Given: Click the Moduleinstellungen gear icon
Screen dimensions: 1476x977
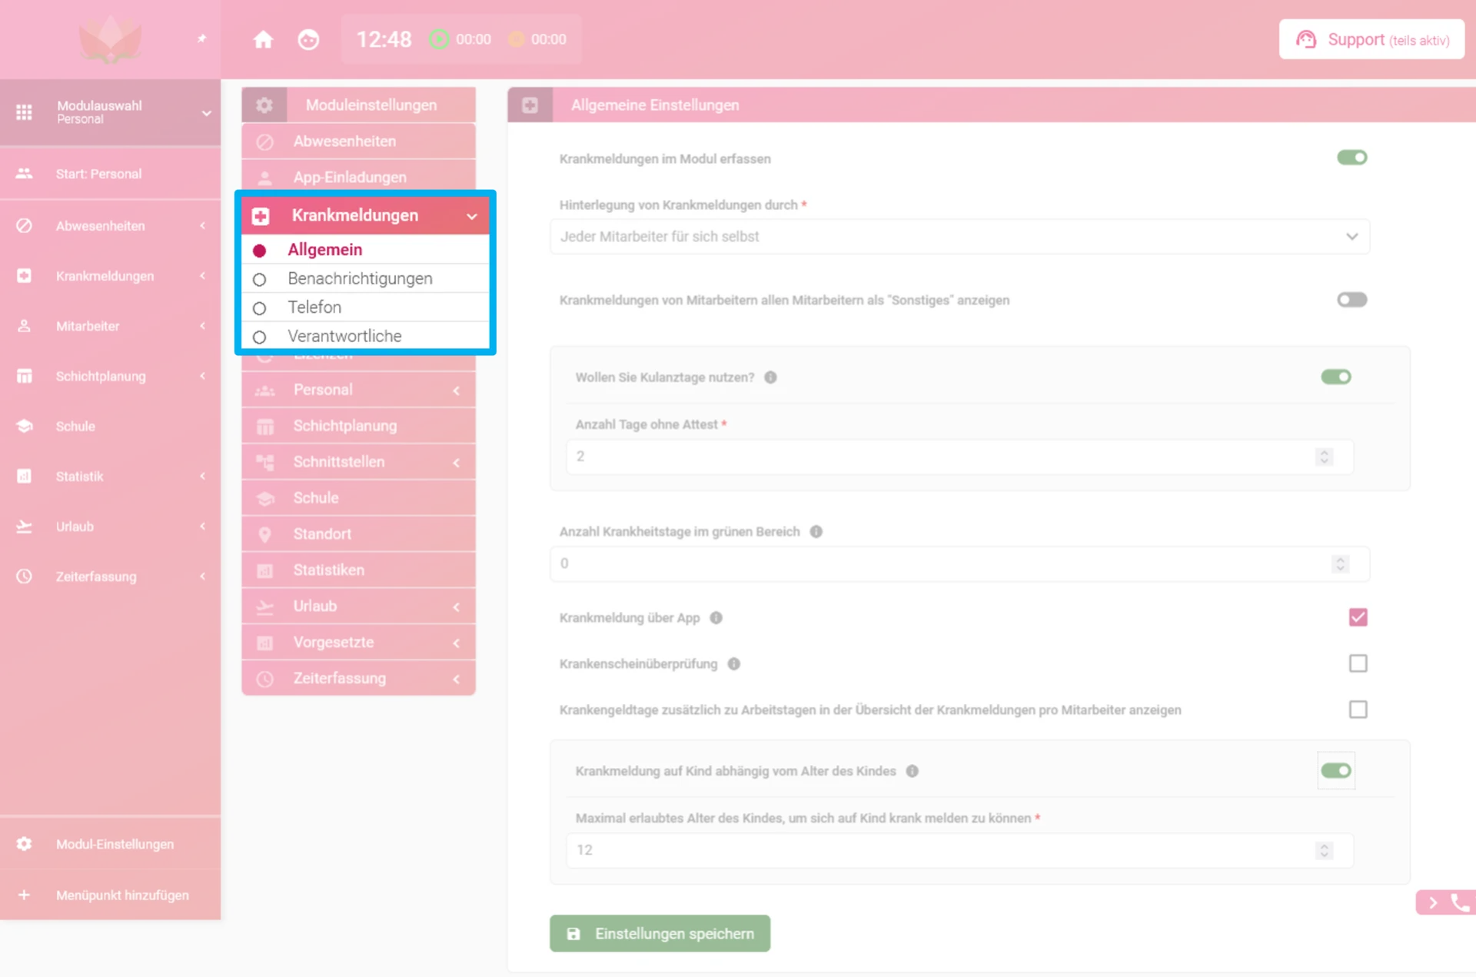Looking at the screenshot, I should [x=264, y=105].
